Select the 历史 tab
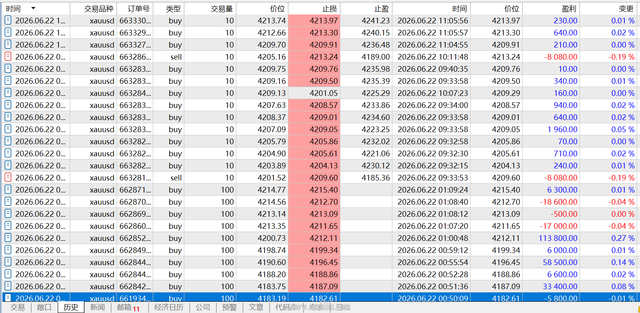Image resolution: width=640 pixels, height=313 pixels. coord(71,307)
